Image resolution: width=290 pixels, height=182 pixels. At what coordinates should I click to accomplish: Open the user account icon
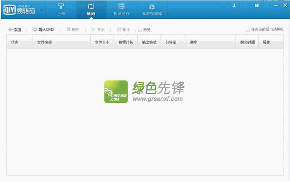click(x=234, y=5)
